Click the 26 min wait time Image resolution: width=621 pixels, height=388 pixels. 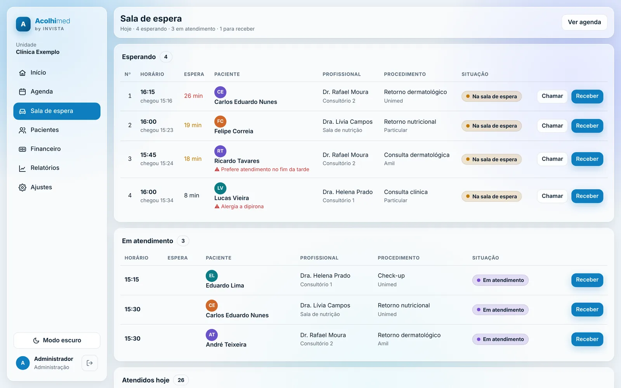coord(193,96)
